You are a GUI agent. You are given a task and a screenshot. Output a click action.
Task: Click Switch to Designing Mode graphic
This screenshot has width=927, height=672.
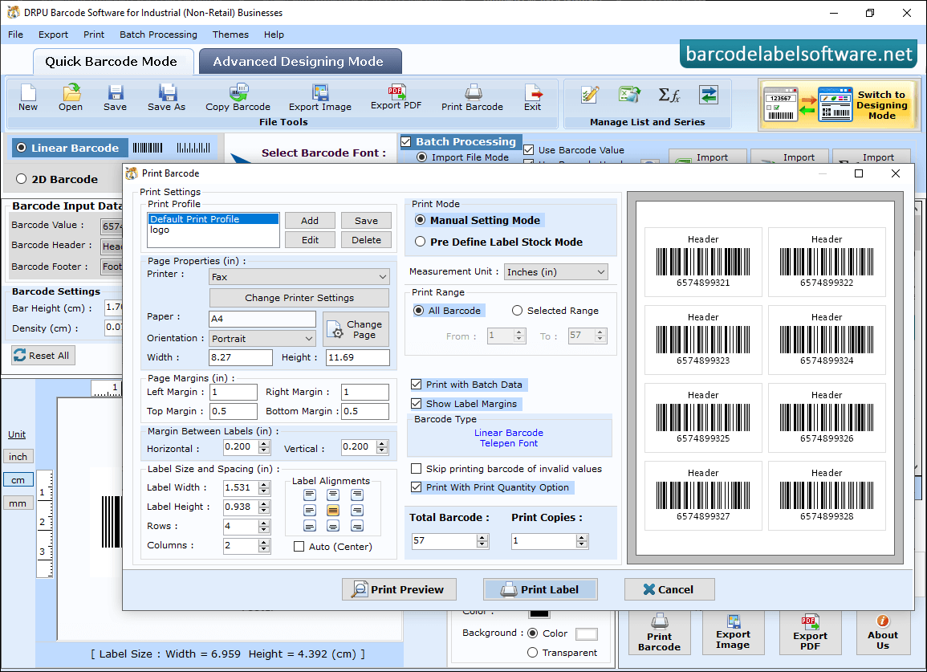tap(840, 104)
